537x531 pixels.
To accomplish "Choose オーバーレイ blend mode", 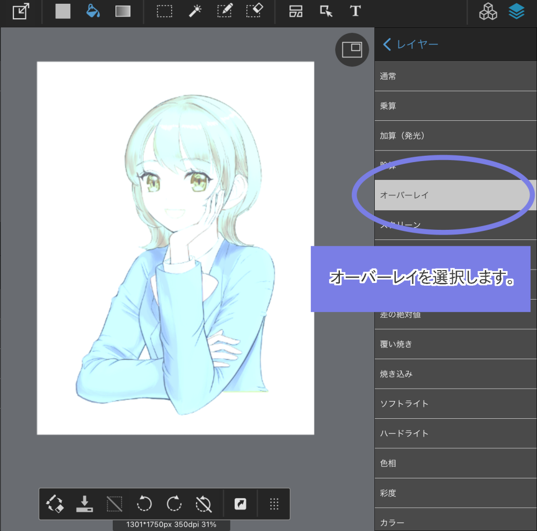I will (x=455, y=195).
